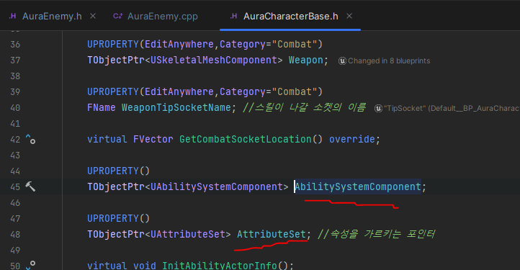Image resolution: width=520 pixels, height=270 pixels.
Task: Click line number 40 in the gutter
Action: (x=15, y=108)
